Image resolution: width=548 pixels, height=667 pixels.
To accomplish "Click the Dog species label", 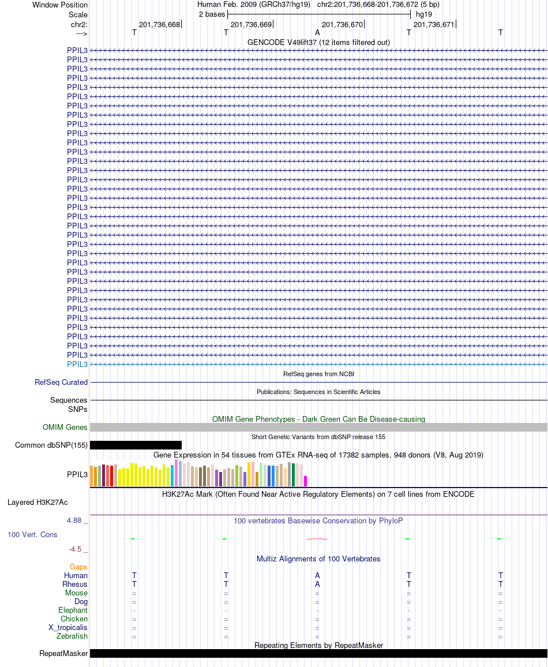I will (81, 601).
